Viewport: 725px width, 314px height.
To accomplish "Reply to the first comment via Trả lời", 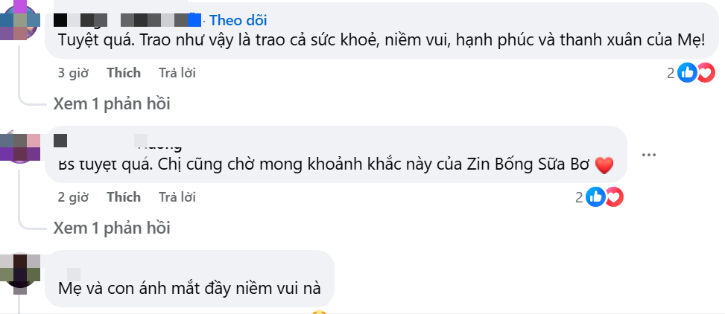I will coord(177,73).
